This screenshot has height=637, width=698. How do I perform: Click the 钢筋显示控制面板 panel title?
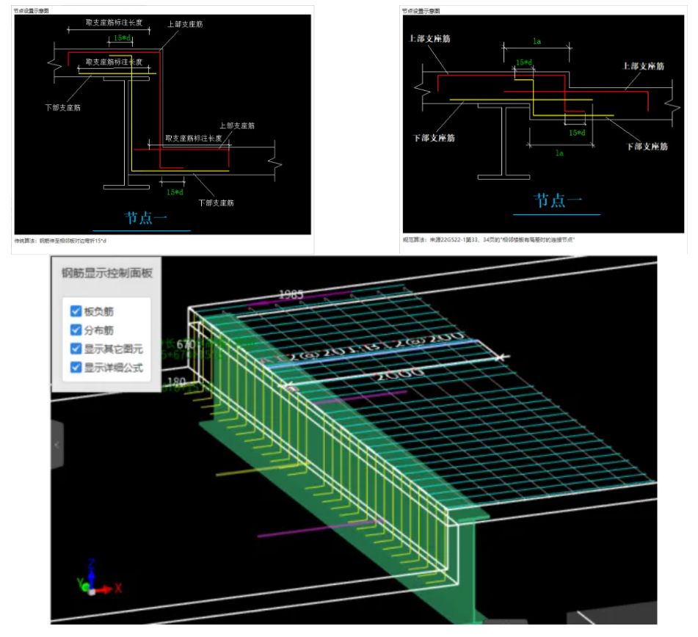click(x=106, y=272)
